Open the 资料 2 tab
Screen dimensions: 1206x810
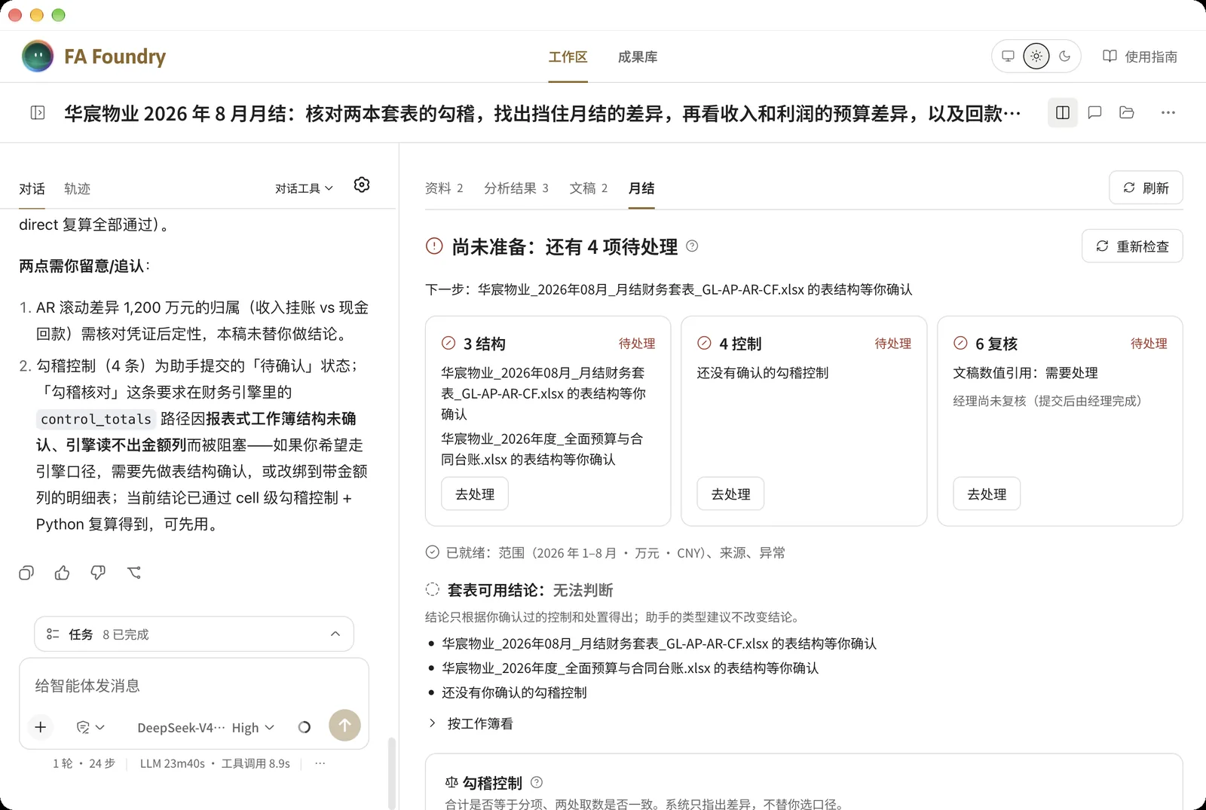tap(444, 188)
